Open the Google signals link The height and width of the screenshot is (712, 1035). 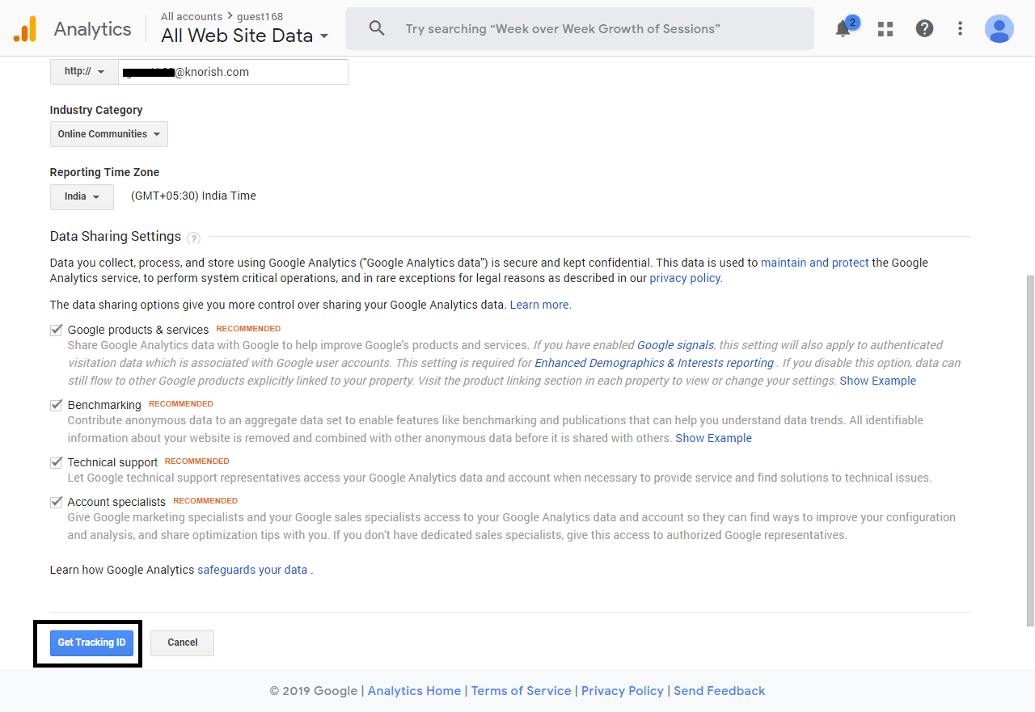(x=676, y=345)
